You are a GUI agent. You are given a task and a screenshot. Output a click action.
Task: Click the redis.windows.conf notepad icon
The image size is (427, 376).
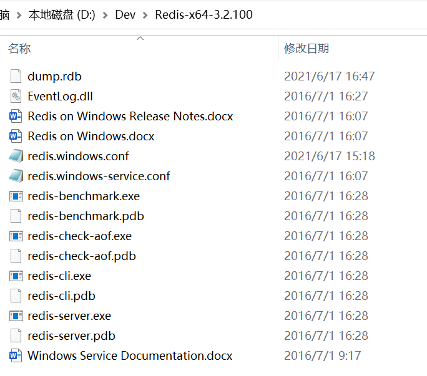point(16,156)
